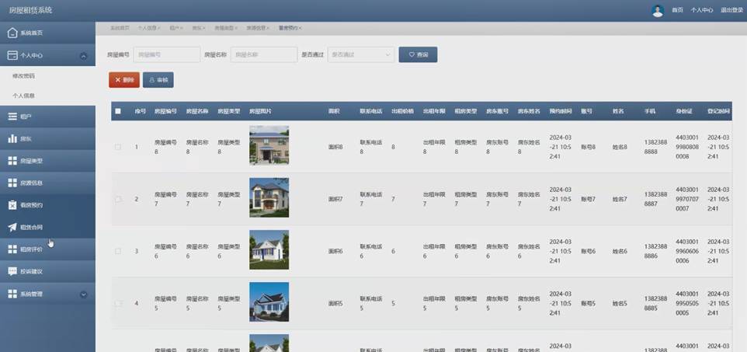Viewport: 747px width, 352px height.
Task: Switch to the 房源信息 tab
Action: [x=255, y=28]
